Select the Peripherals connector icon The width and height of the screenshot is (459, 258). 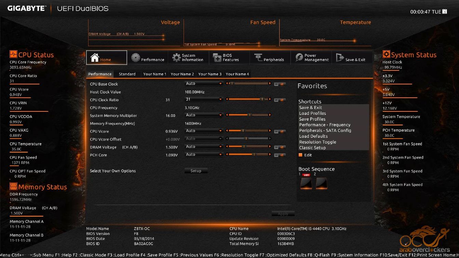(258, 58)
